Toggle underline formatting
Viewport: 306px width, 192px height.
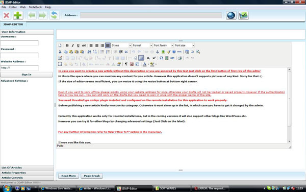[78, 45]
